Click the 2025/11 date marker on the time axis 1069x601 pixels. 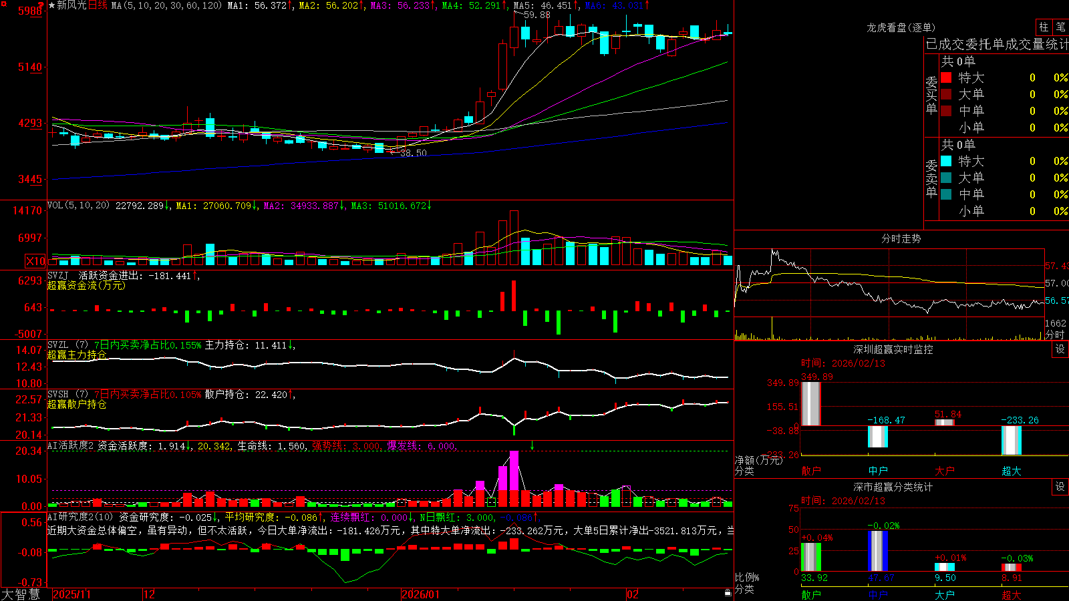pos(71,594)
